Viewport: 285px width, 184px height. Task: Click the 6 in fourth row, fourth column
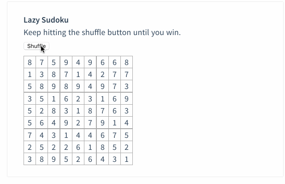[x=66, y=99]
